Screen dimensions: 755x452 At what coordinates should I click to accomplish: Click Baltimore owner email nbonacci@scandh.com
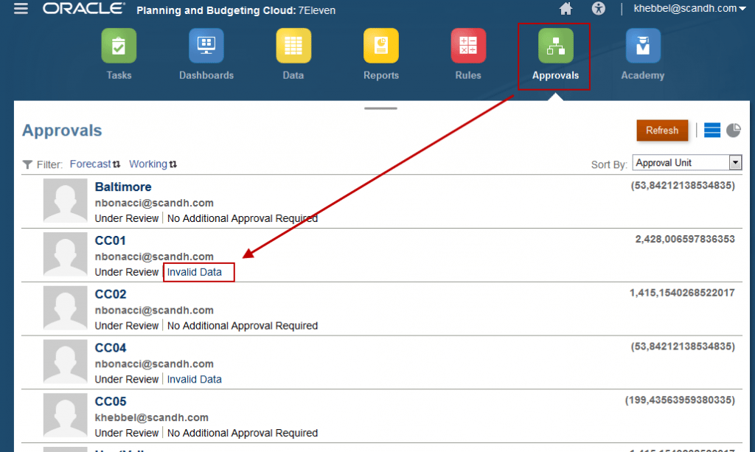tap(154, 203)
